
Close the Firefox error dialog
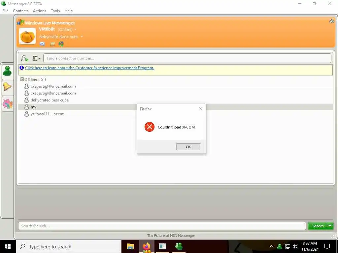pos(201,109)
